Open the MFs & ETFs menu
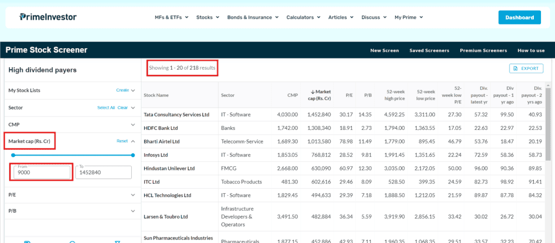 point(171,17)
